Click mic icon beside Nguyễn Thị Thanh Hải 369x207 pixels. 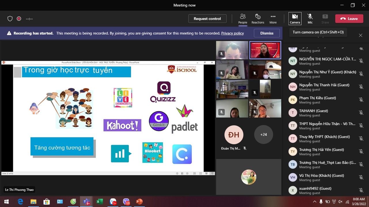(x=361, y=87)
